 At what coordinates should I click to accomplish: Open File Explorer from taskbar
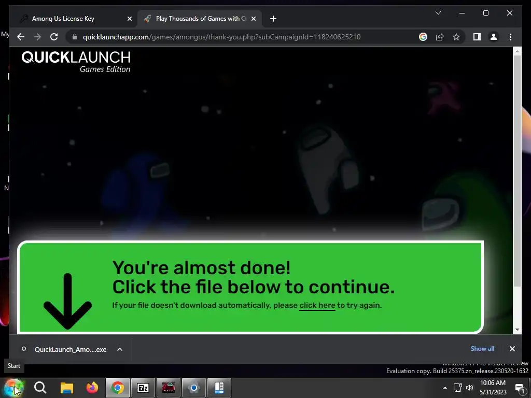(67, 388)
